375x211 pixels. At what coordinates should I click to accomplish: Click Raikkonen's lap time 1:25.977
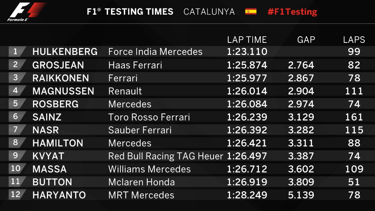[247, 78]
